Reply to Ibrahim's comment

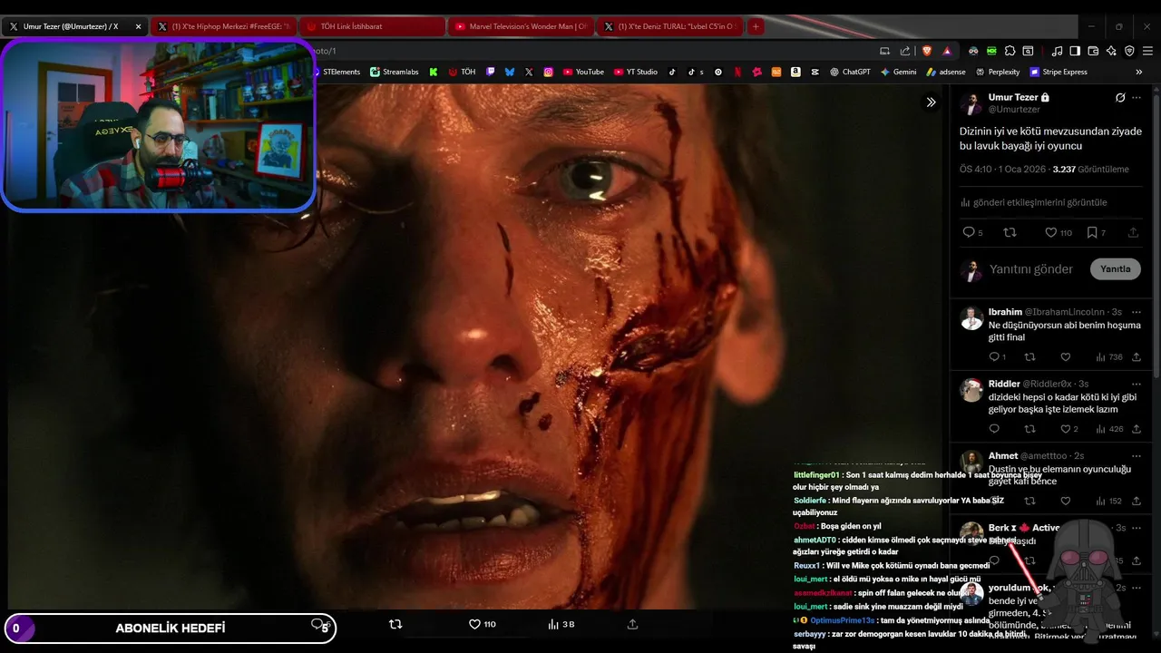[997, 356]
